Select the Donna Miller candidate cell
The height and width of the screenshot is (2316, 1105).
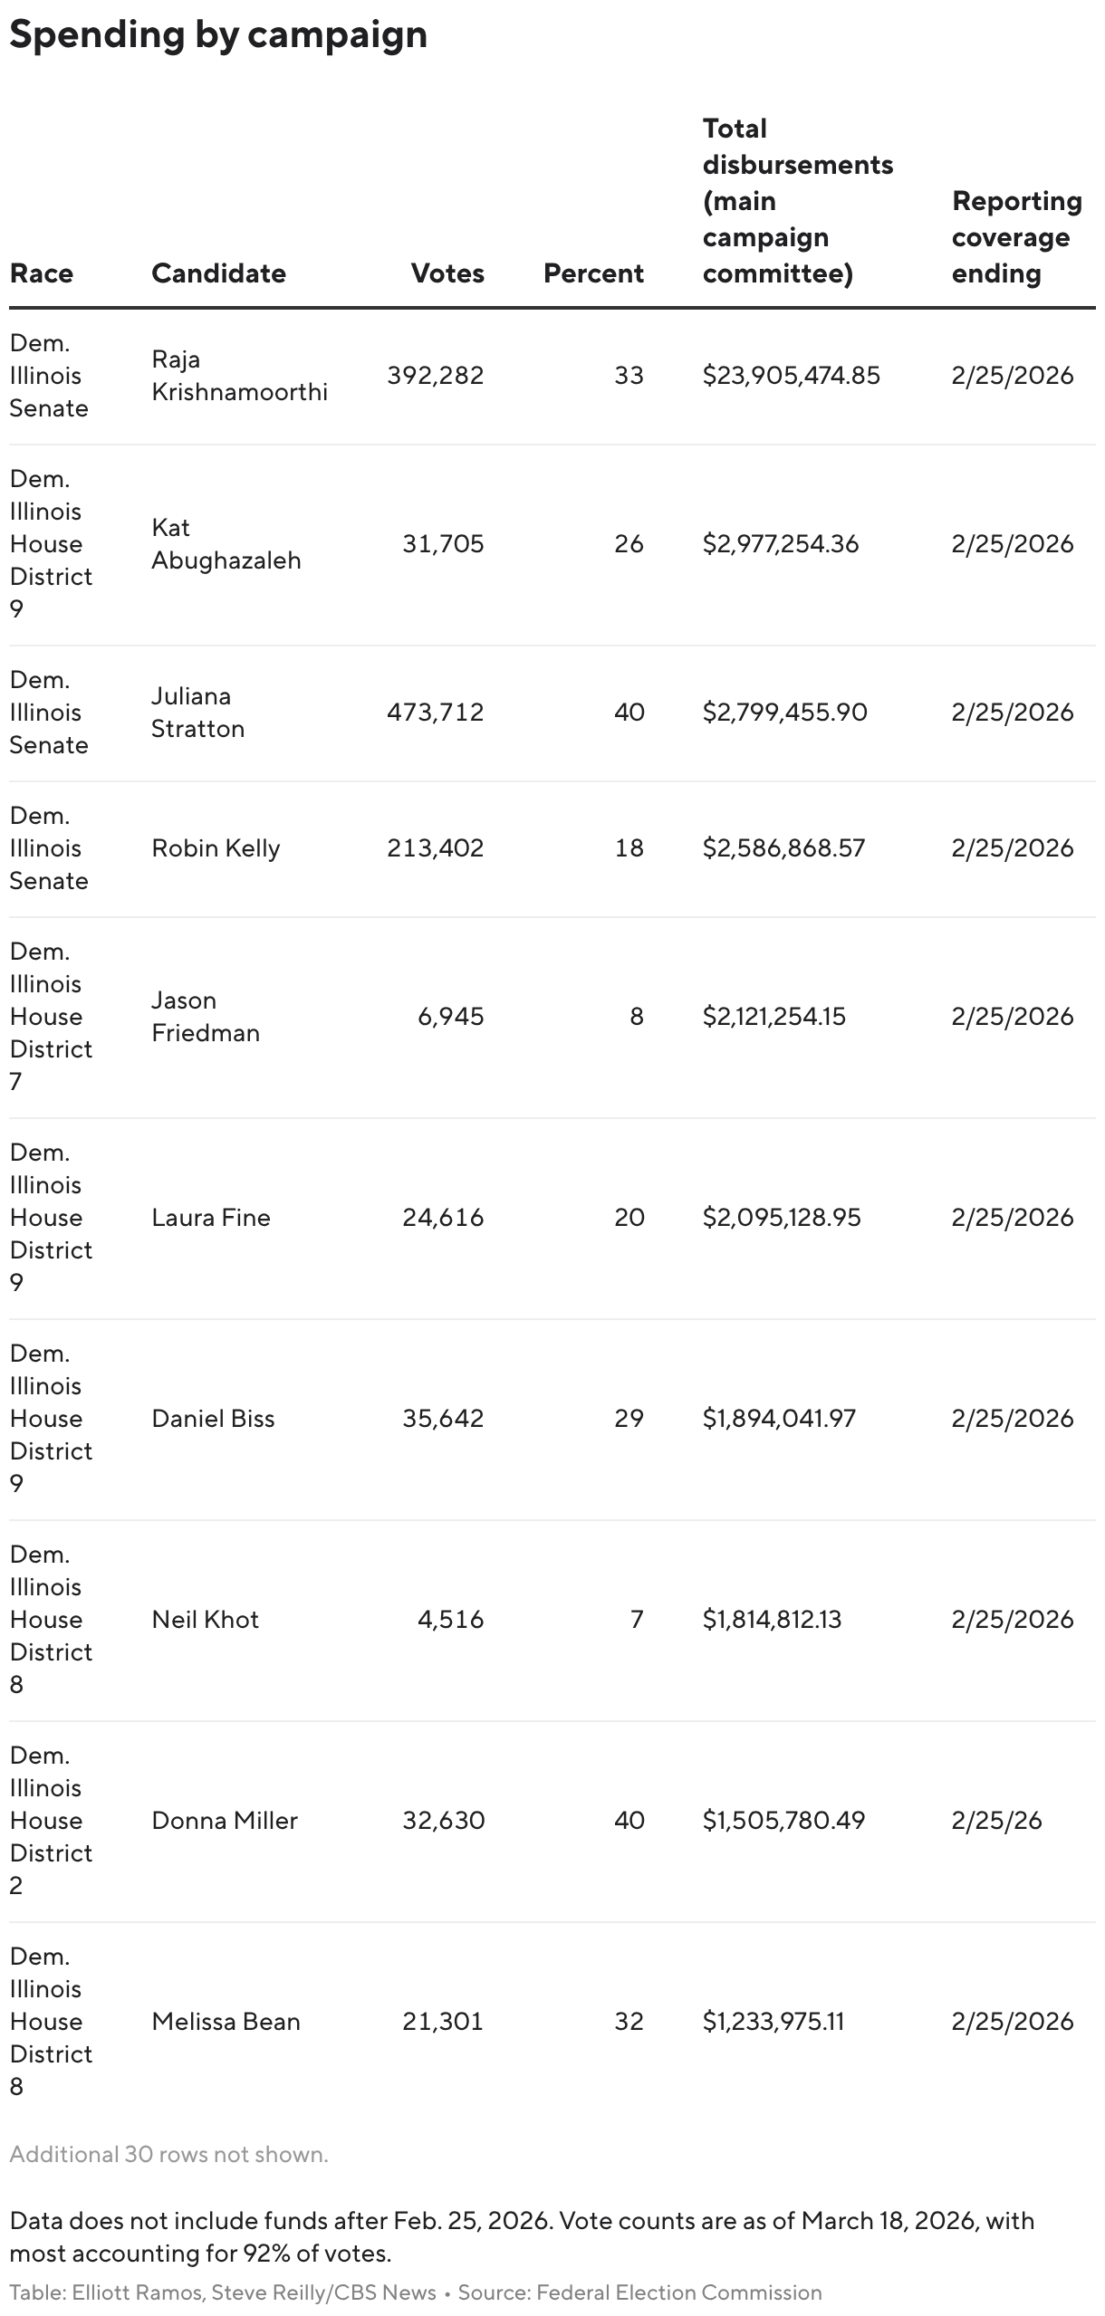(225, 1821)
